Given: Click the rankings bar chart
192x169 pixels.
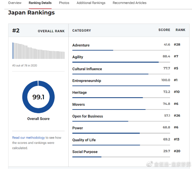Looking at the screenshot, I should pos(38,51).
